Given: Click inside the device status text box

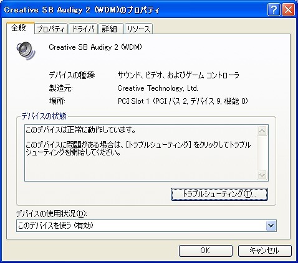Looking at the screenshot, I should tap(141, 153).
